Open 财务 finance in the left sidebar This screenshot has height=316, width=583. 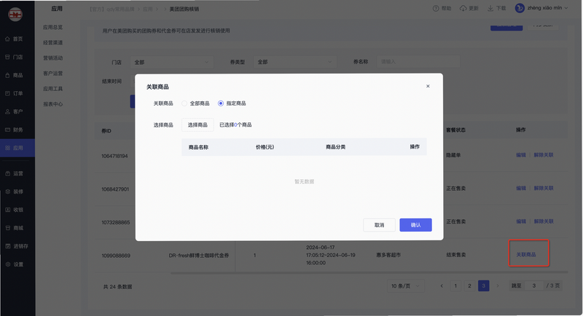coord(14,130)
